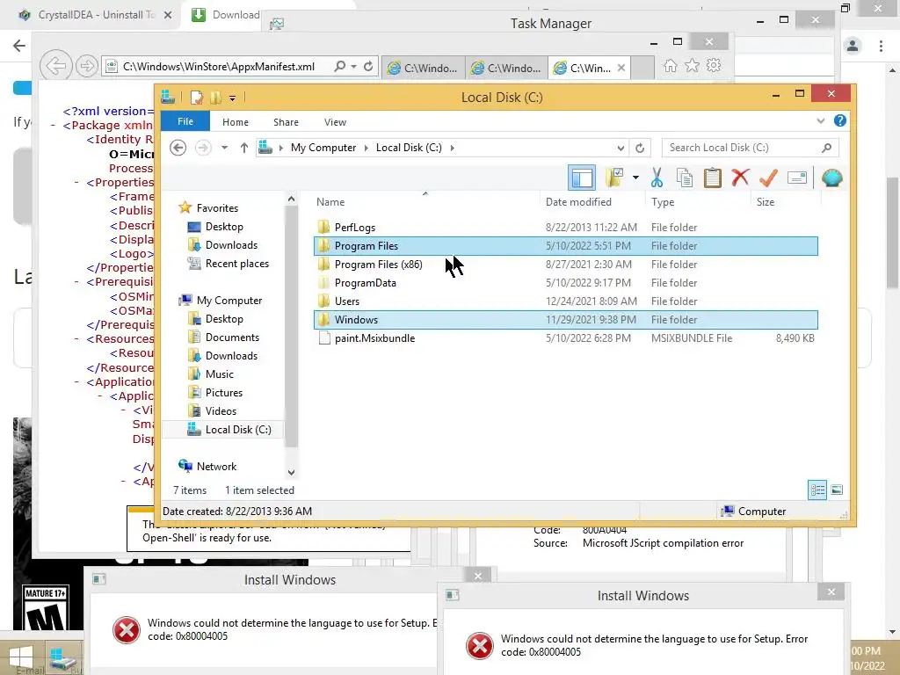Switch to Details view button in status bar

pyautogui.click(x=817, y=490)
